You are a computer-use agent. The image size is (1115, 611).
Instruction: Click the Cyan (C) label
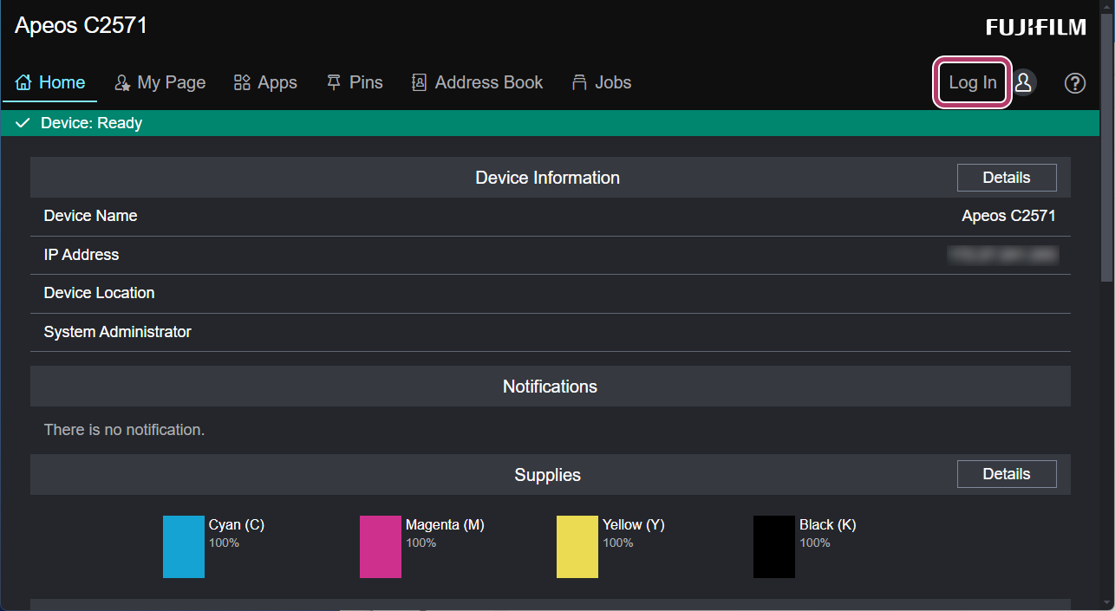pos(237,525)
